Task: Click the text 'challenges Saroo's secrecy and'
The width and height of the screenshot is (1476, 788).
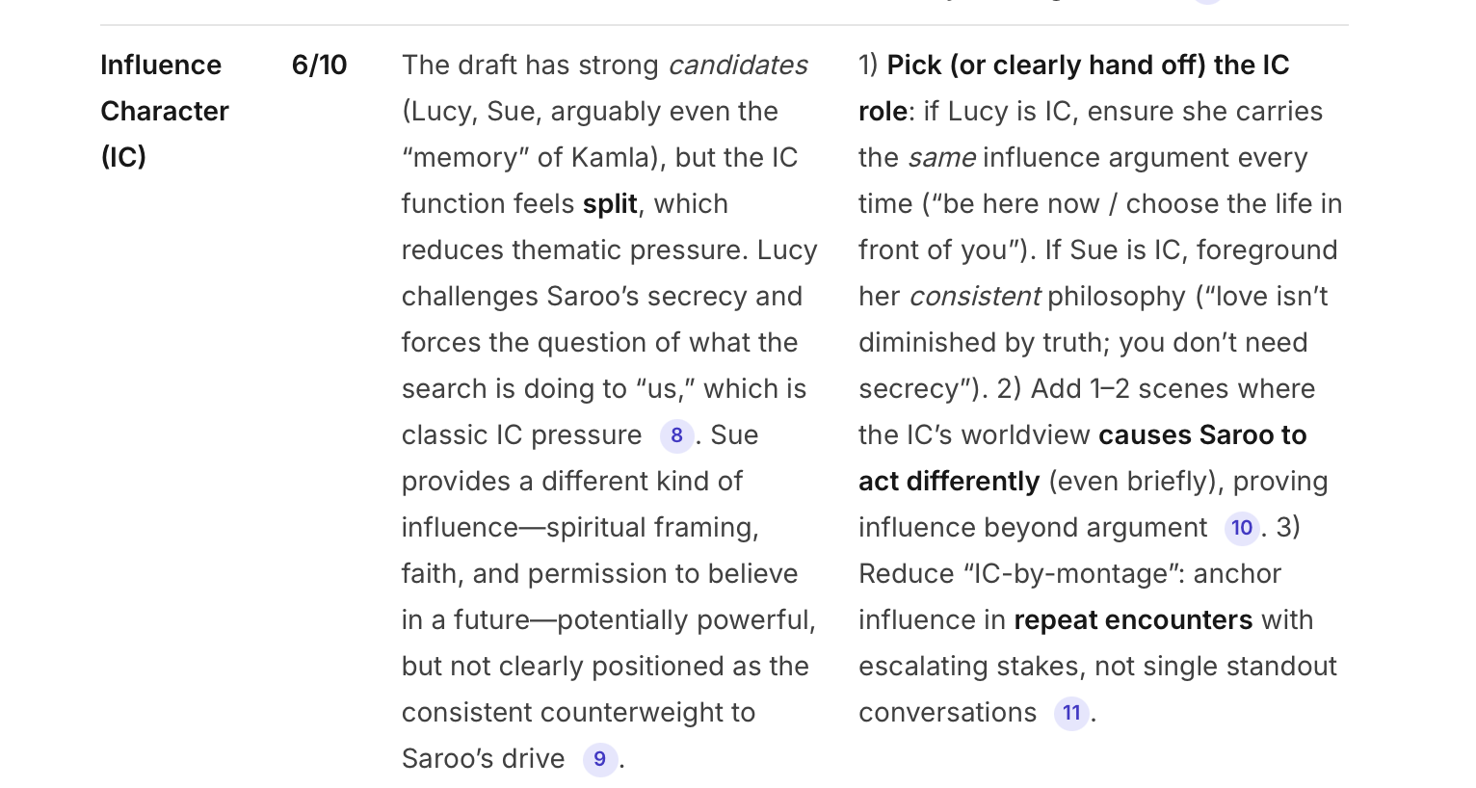Action: 601,297
